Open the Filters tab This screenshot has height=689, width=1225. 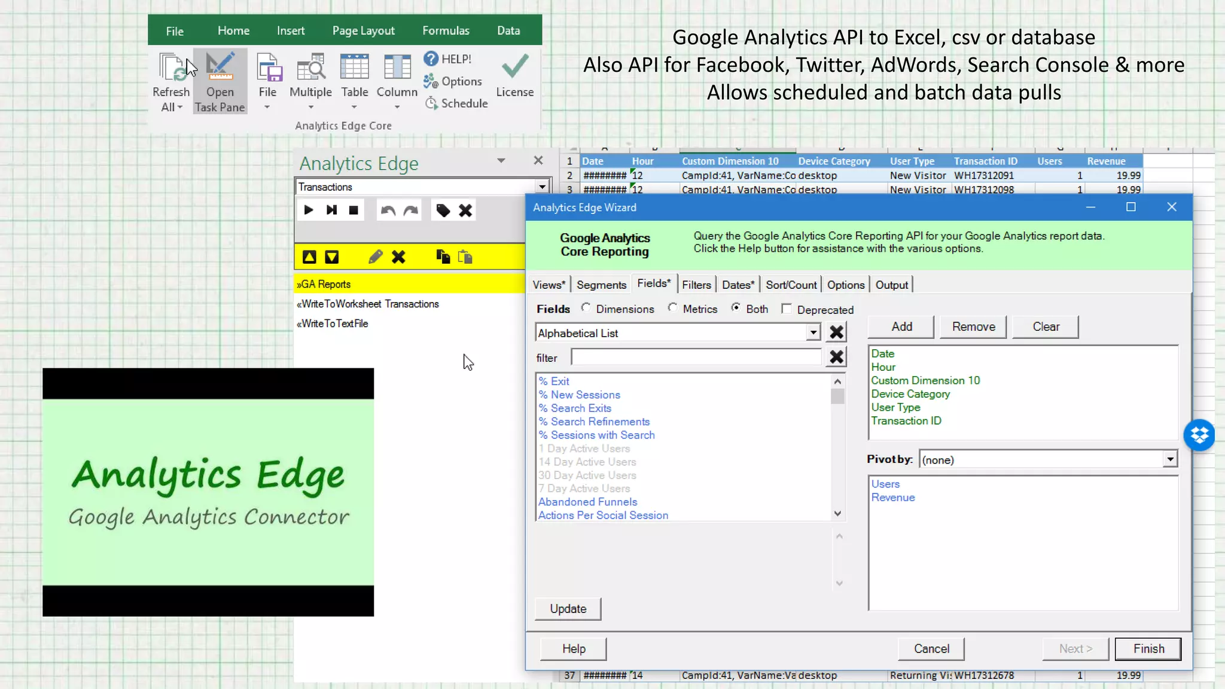696,285
